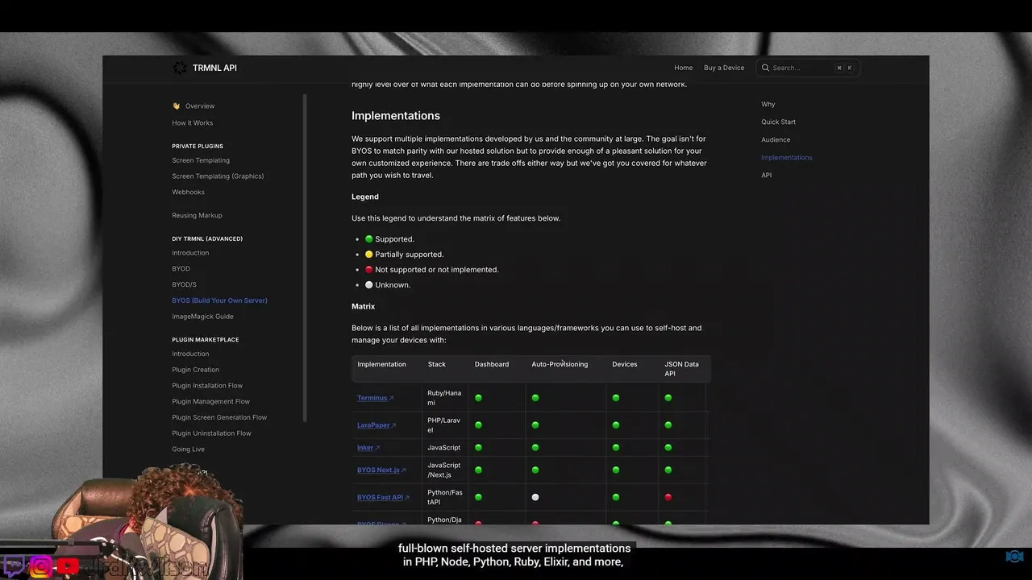Open Plugin Creation page
Image resolution: width=1032 pixels, height=580 pixels.
195,370
